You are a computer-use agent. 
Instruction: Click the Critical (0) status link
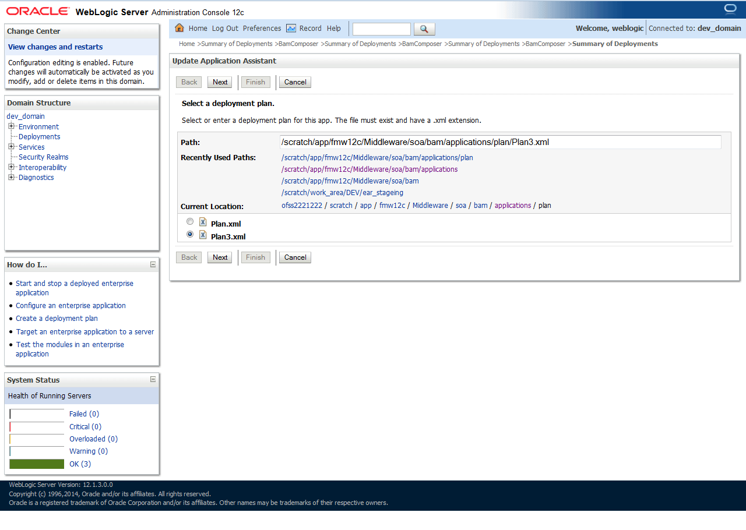pos(85,427)
